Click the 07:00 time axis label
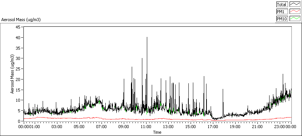The image size is (302, 136). tap(102, 127)
